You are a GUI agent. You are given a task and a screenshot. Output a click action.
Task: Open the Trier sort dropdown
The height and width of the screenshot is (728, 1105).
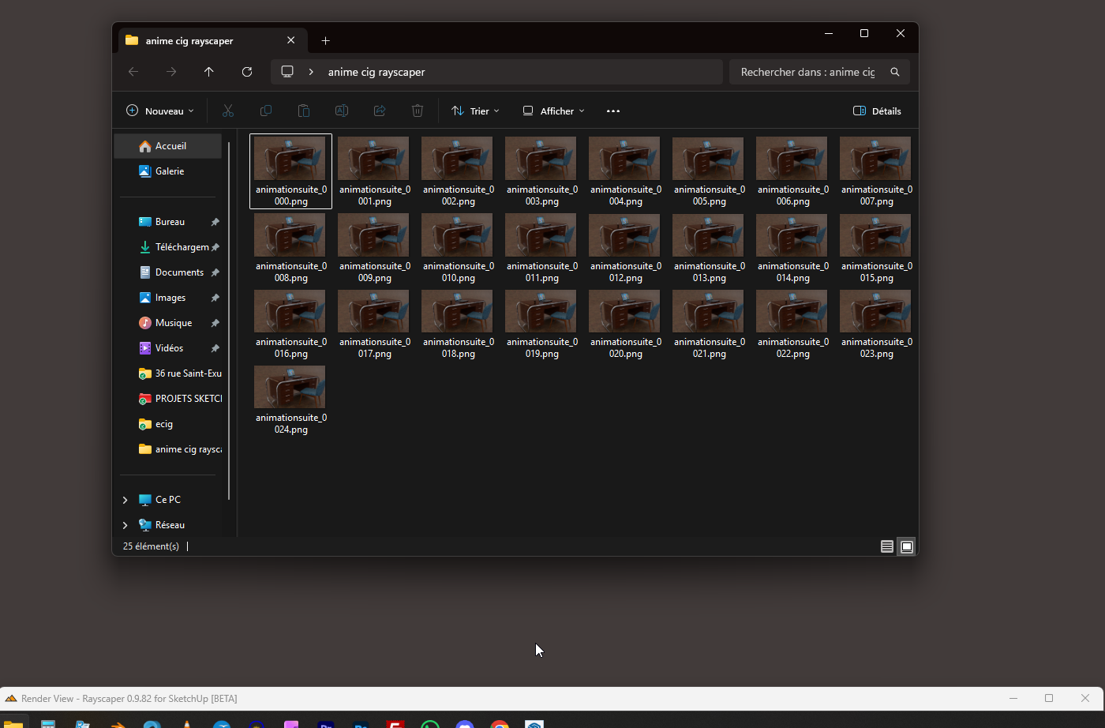[x=475, y=111]
